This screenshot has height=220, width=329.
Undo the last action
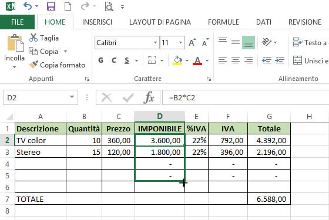pos(28,6)
